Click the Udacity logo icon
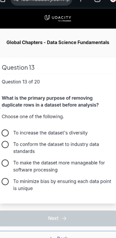Viewport: 116px width, 238px height. [47, 18]
